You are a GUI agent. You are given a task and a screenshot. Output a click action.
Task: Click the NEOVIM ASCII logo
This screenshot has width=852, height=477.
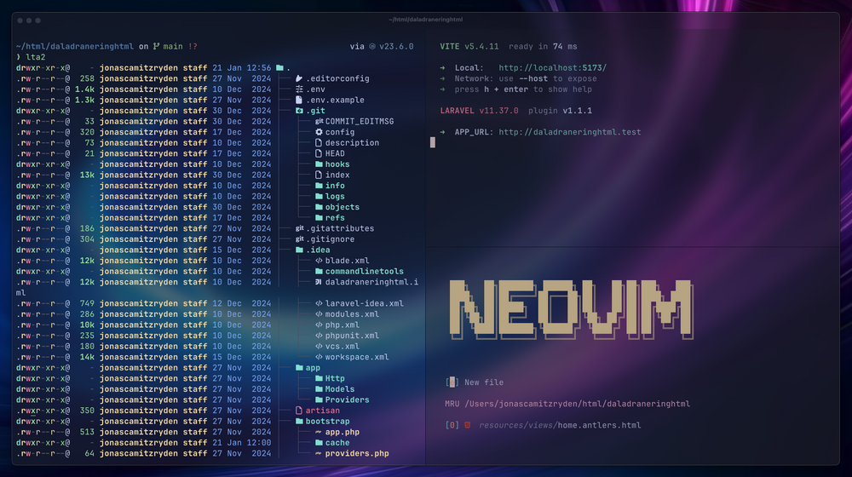click(x=572, y=310)
